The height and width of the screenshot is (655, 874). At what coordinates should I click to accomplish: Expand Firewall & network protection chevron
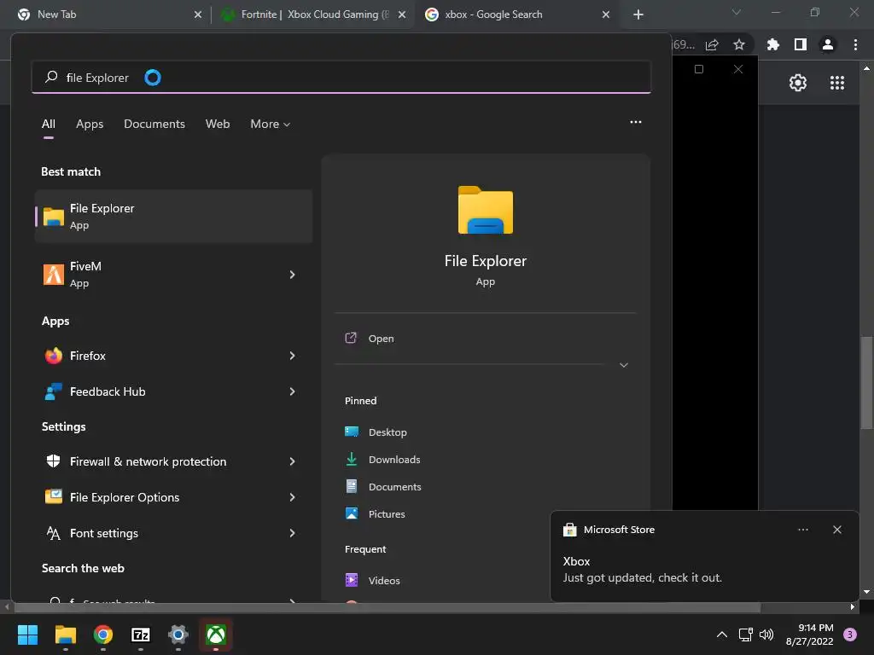coord(292,461)
